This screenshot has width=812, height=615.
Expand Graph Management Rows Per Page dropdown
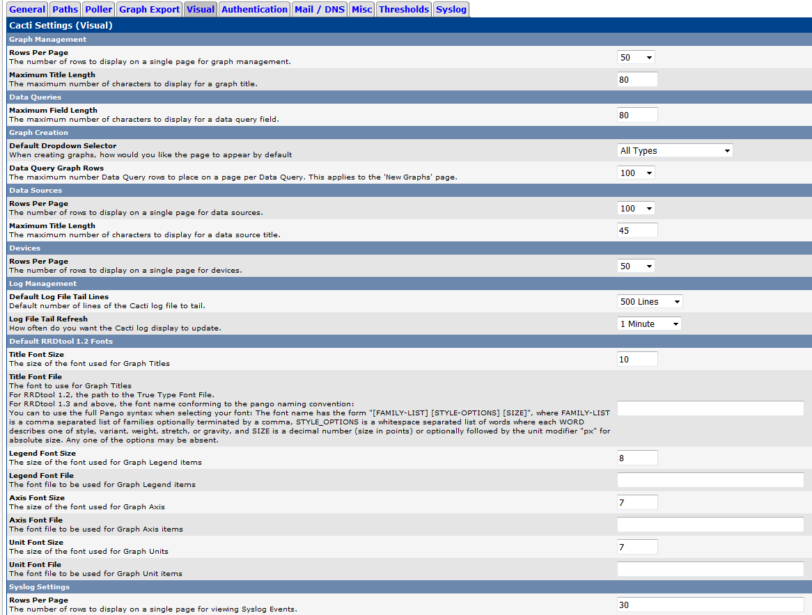coord(636,58)
